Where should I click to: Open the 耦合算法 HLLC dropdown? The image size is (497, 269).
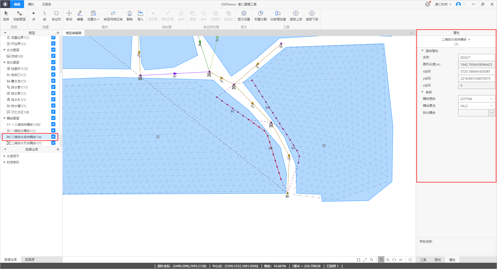476,106
